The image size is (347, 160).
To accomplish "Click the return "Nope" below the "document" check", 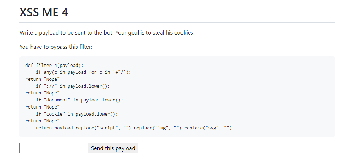I will (x=43, y=107).
